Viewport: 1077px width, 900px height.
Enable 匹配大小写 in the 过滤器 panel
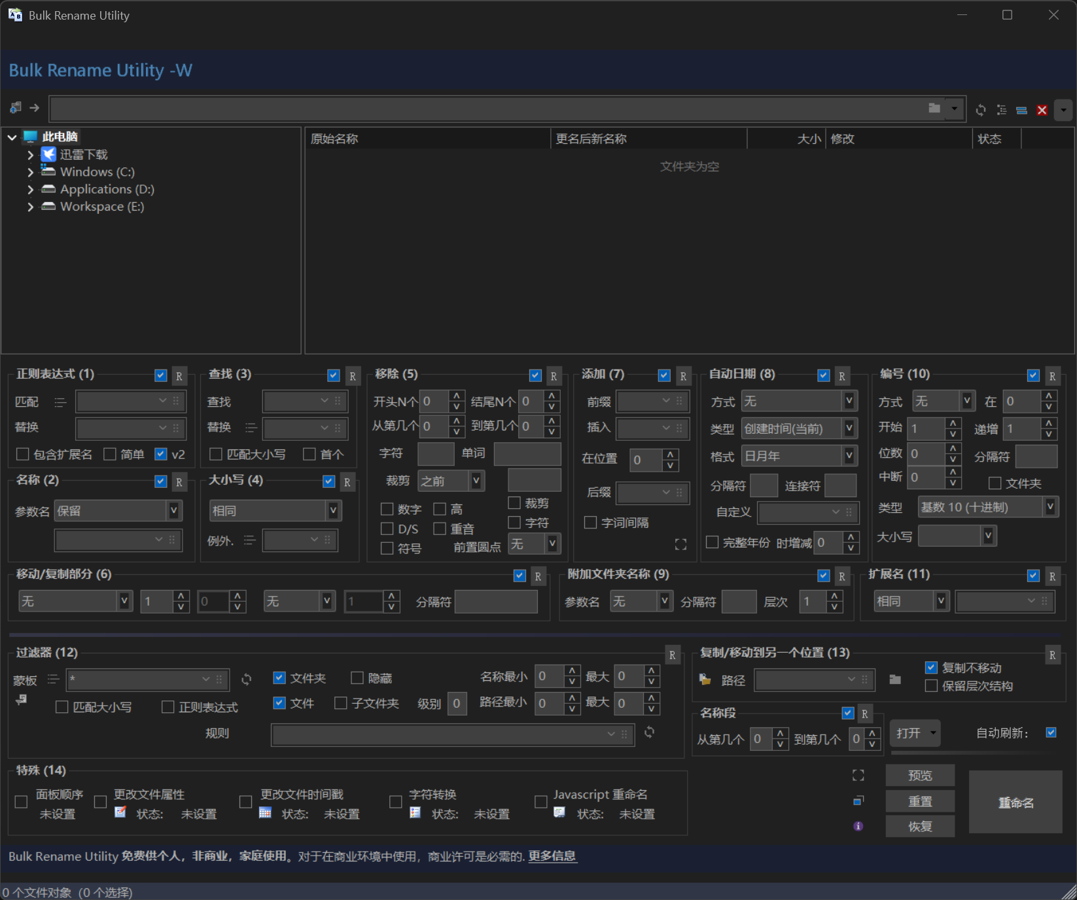coord(62,707)
